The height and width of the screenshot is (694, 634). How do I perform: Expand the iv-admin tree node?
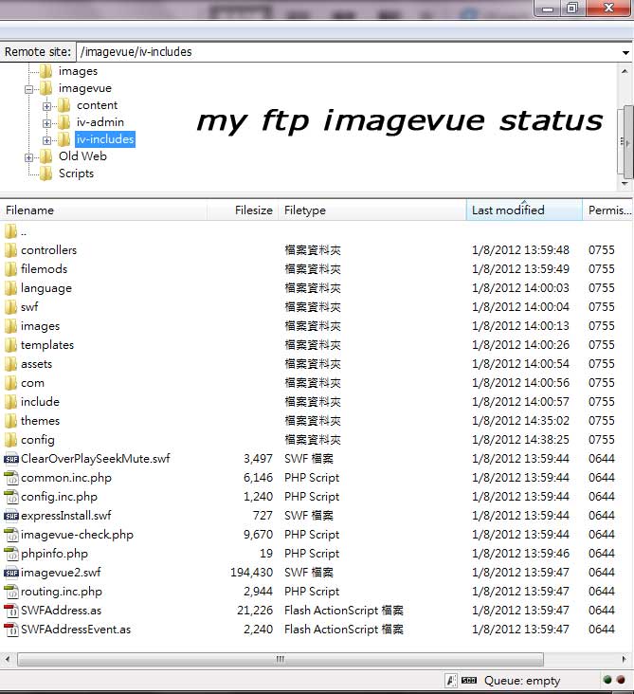pos(46,123)
